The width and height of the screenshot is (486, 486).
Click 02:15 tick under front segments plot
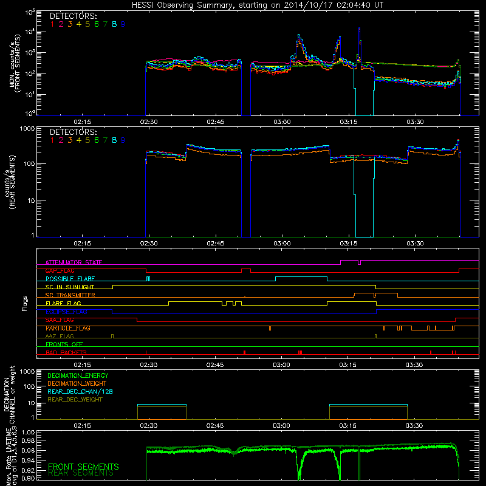coord(83,122)
